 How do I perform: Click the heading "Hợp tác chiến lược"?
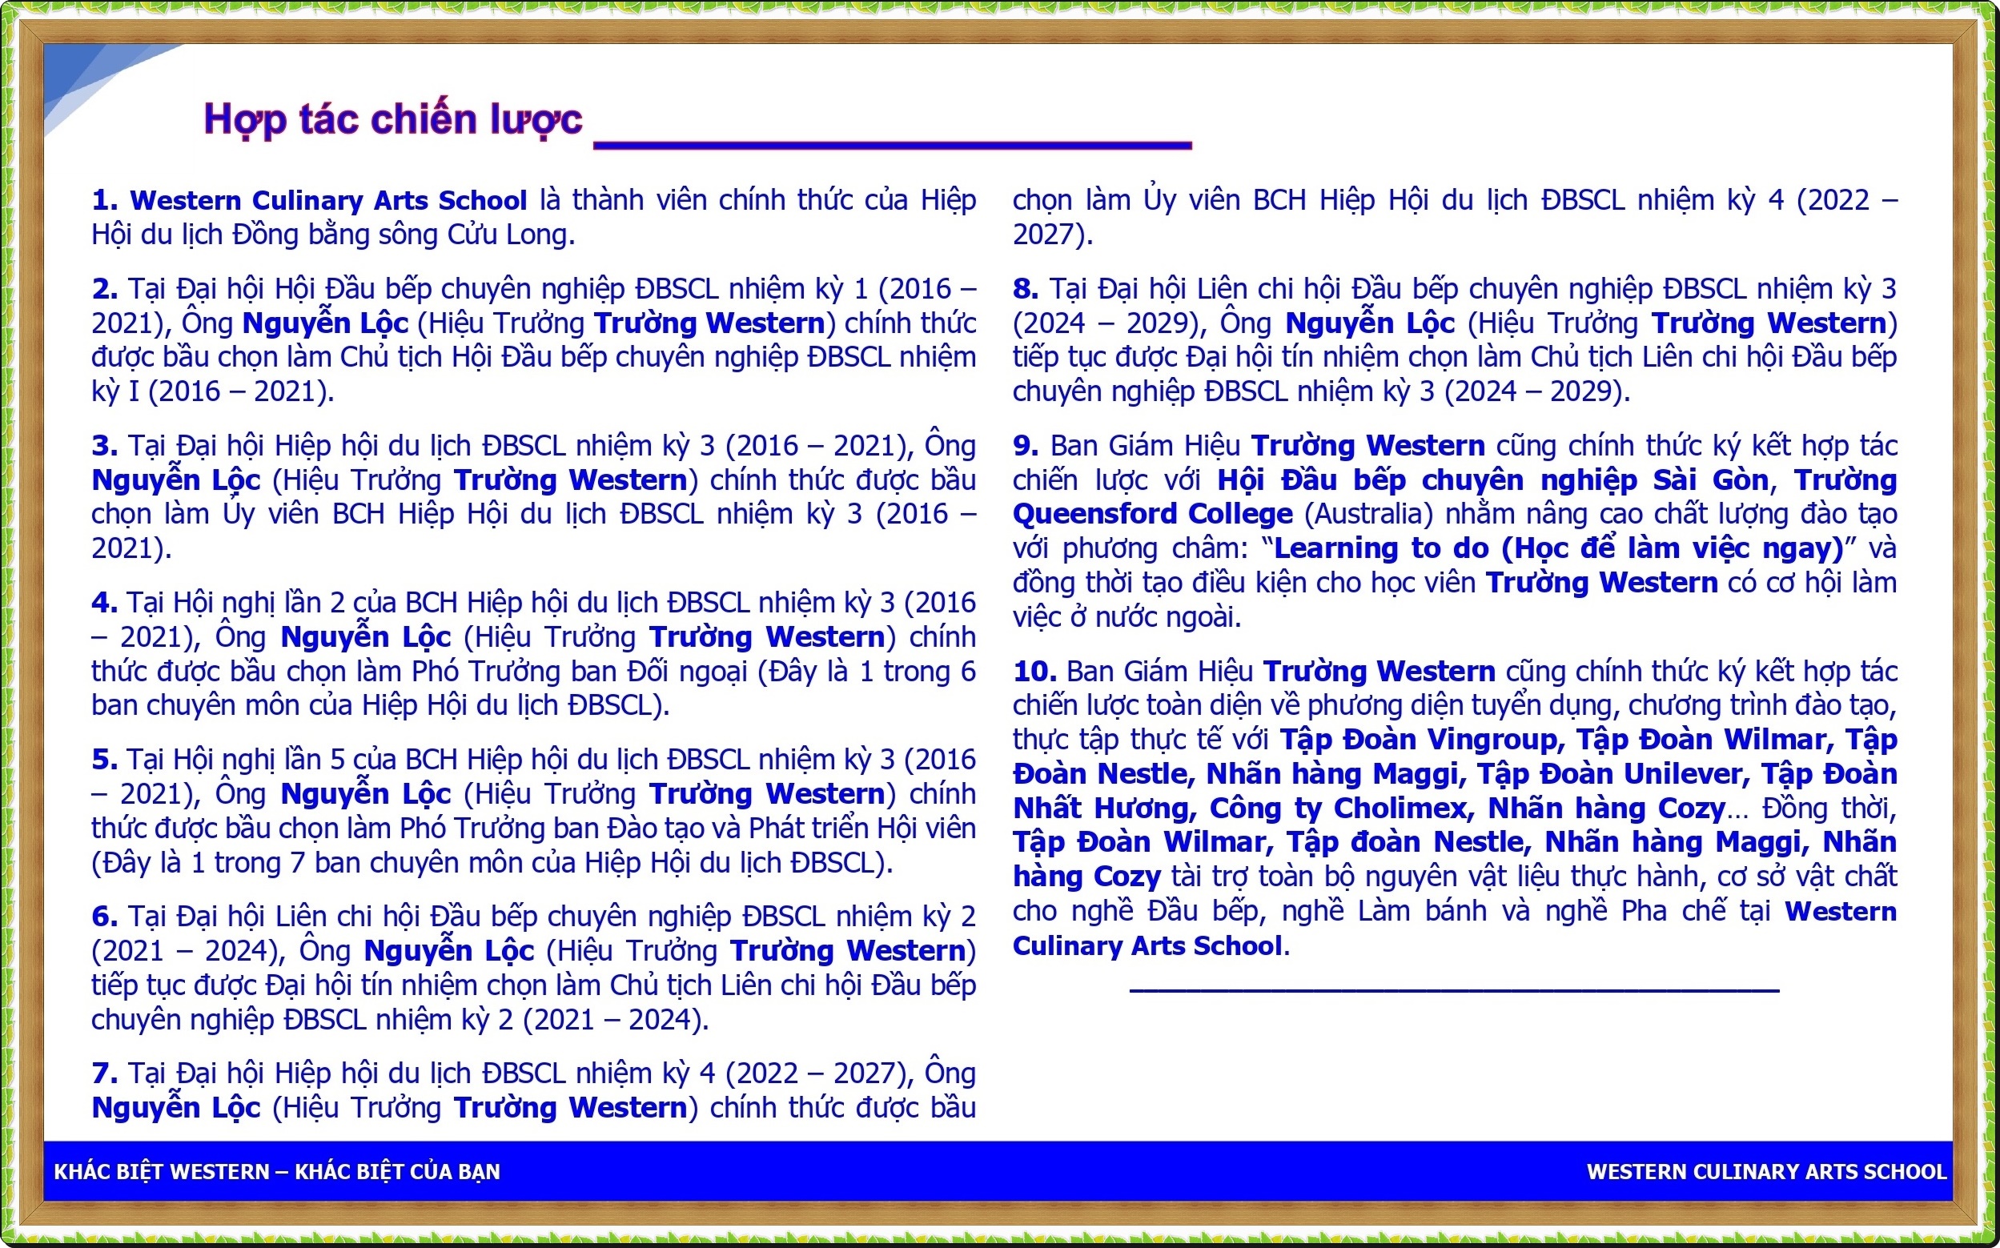[x=393, y=120]
